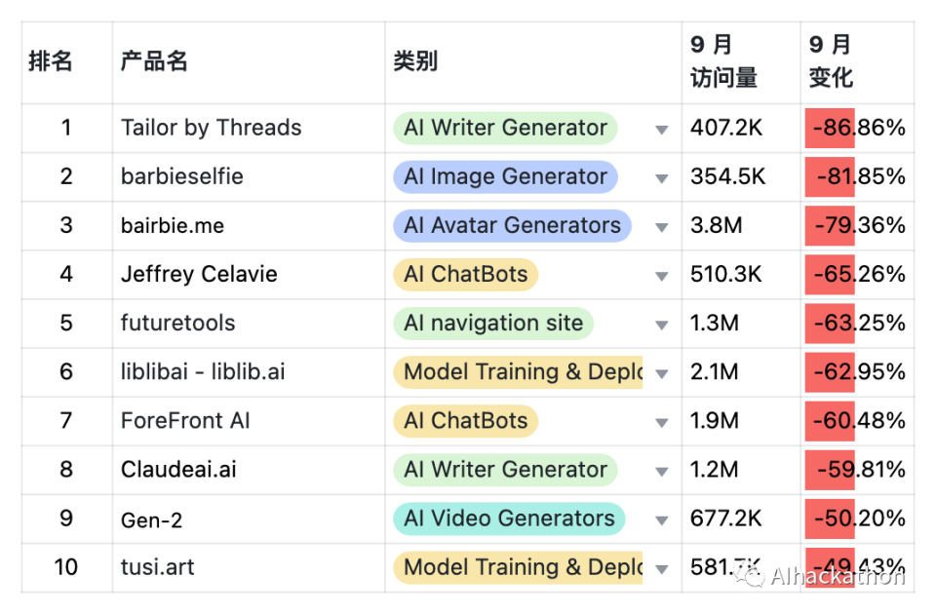Open category dropdown for bairbie.me row
The width and height of the screenshot is (936, 614).
tap(662, 227)
